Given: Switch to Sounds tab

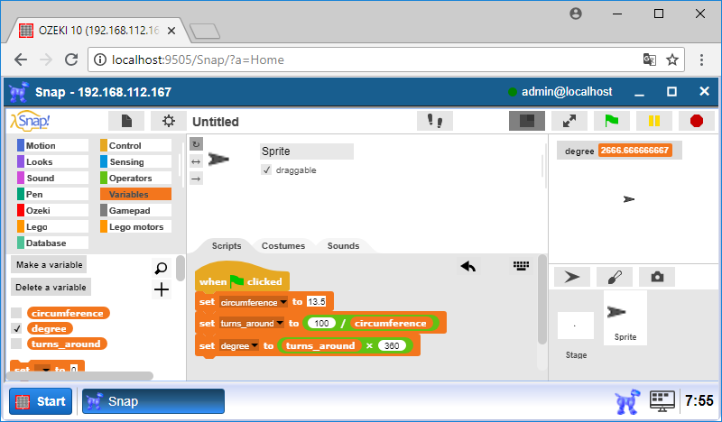Looking at the screenshot, I should tap(343, 246).
